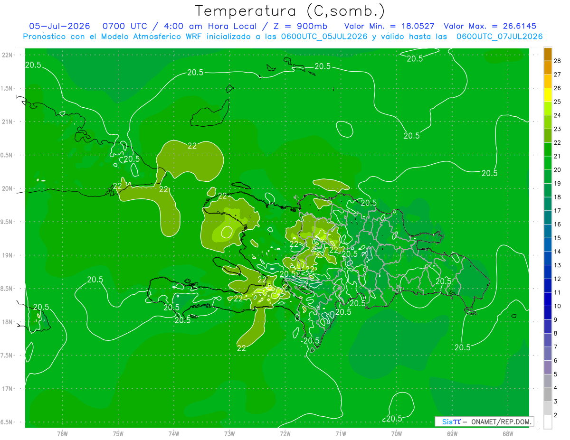Select the date text '05-Jul-2026'

point(59,26)
